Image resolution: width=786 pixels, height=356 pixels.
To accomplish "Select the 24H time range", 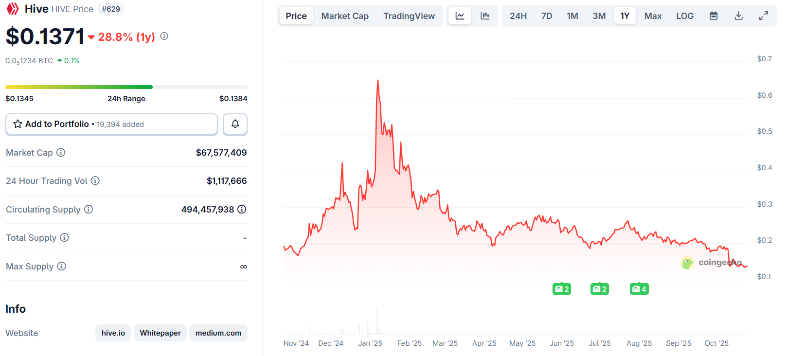I will pyautogui.click(x=518, y=16).
